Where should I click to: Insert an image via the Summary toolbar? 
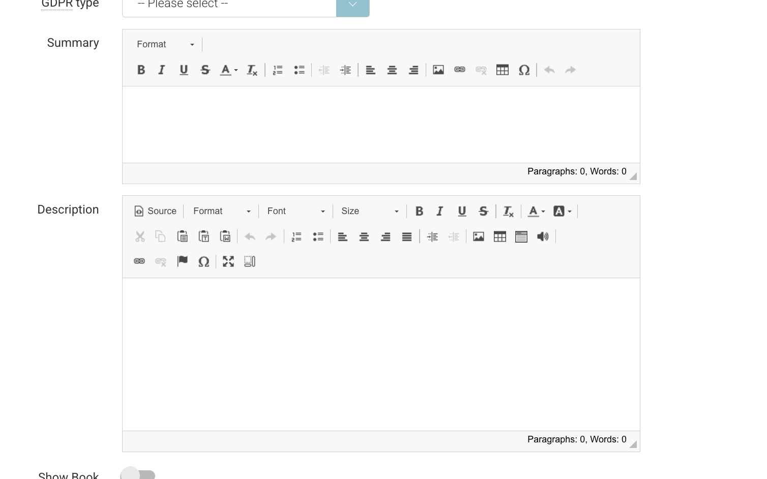(438, 70)
